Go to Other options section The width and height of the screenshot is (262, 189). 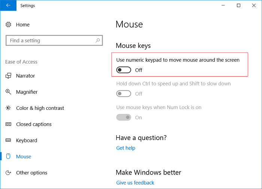click(x=32, y=173)
